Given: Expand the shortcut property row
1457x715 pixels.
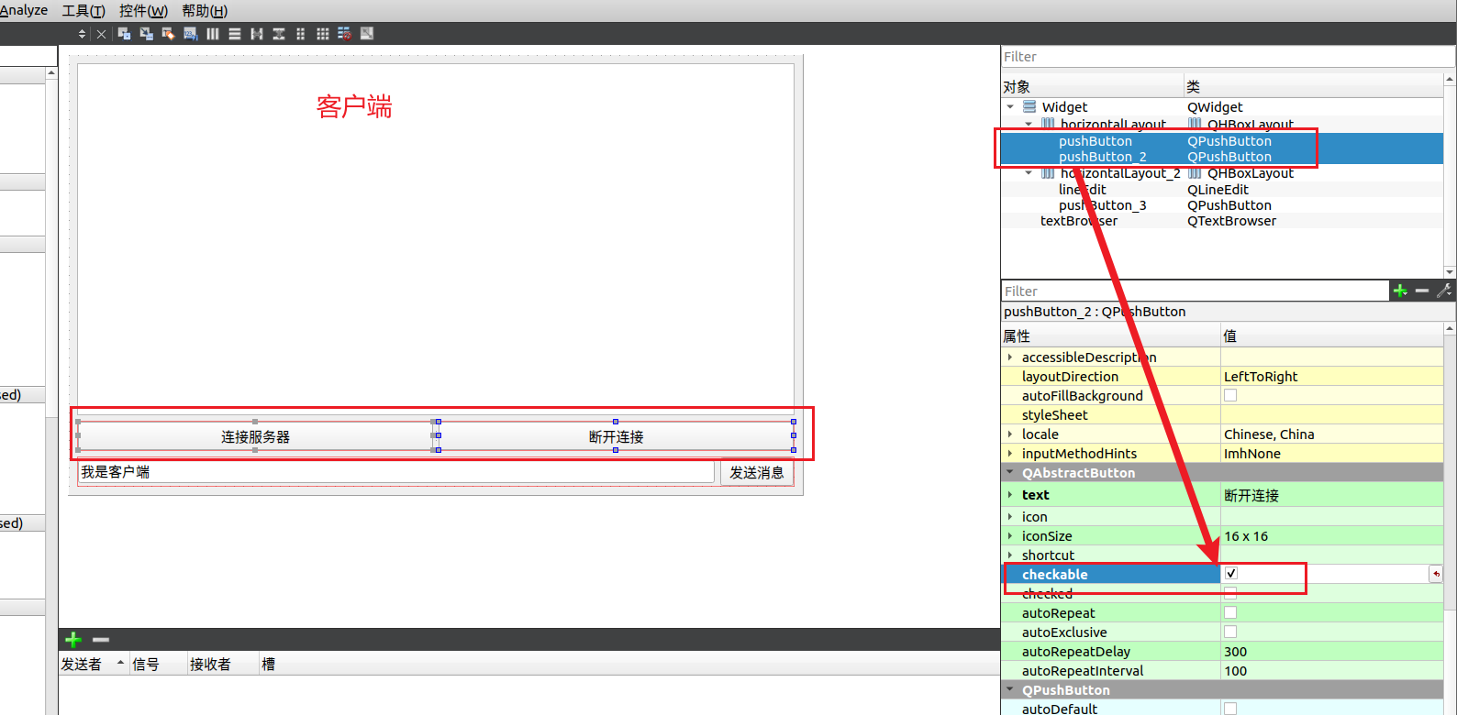Looking at the screenshot, I should point(1010,555).
